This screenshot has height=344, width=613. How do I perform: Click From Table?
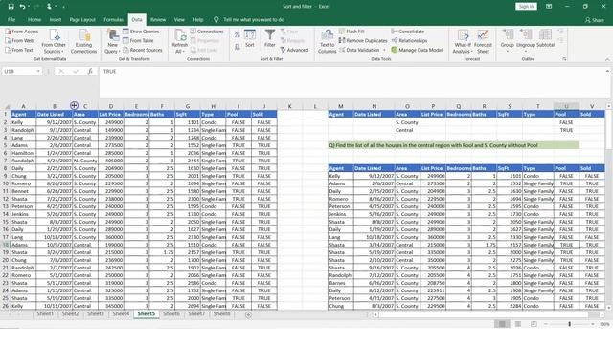point(138,40)
